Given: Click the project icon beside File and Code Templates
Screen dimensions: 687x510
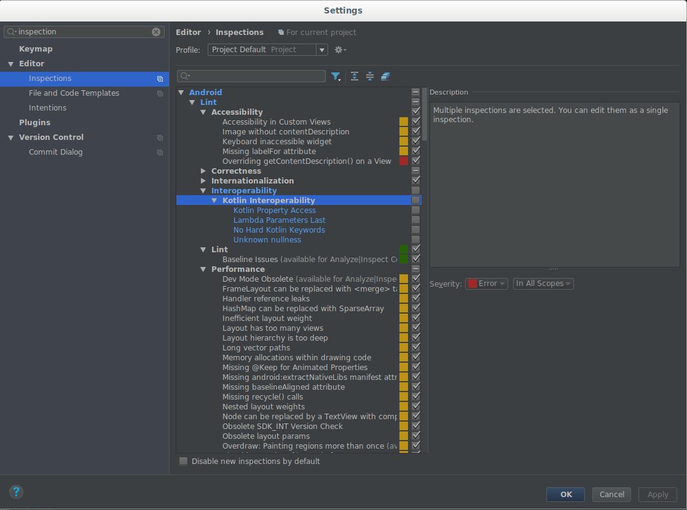Looking at the screenshot, I should (160, 93).
